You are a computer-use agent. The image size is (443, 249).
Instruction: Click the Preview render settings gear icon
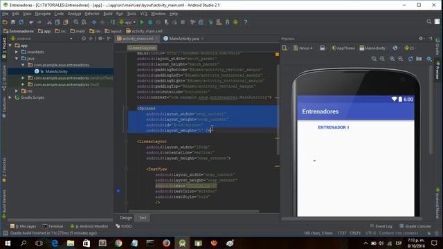(x=429, y=59)
